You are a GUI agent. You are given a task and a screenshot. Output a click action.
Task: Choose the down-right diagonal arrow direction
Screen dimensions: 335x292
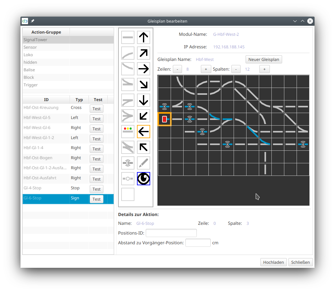[144, 84]
